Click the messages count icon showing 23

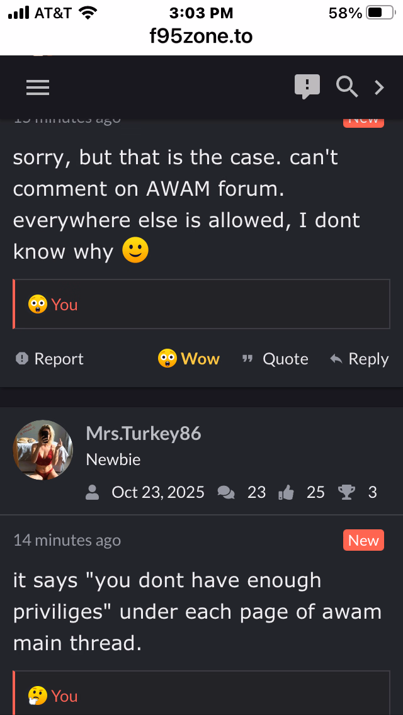coord(227,492)
